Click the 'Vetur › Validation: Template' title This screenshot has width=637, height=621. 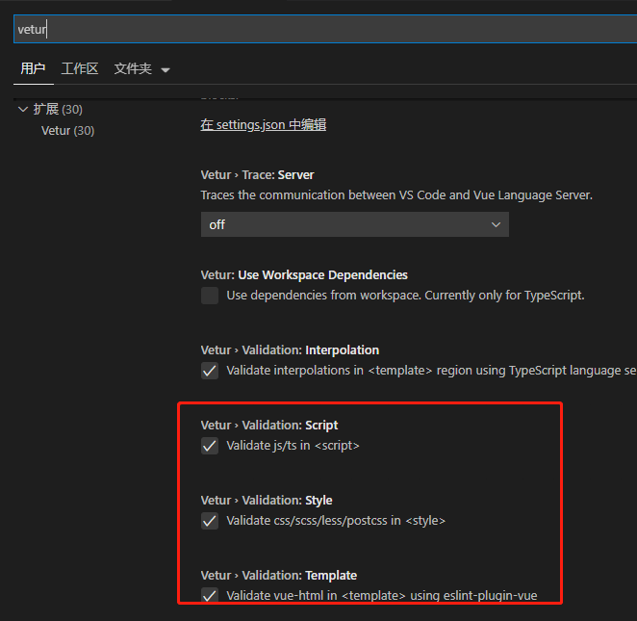(279, 576)
